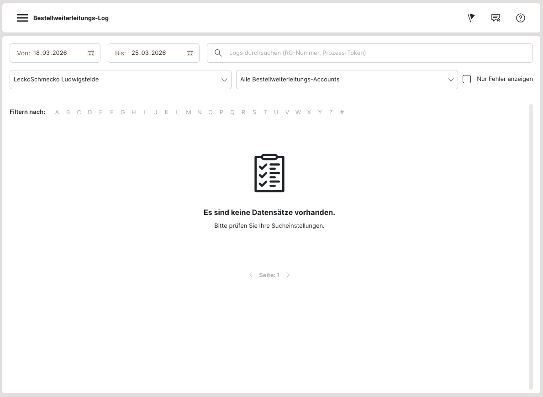Click the Logs durchsuchen search field

coord(374,53)
